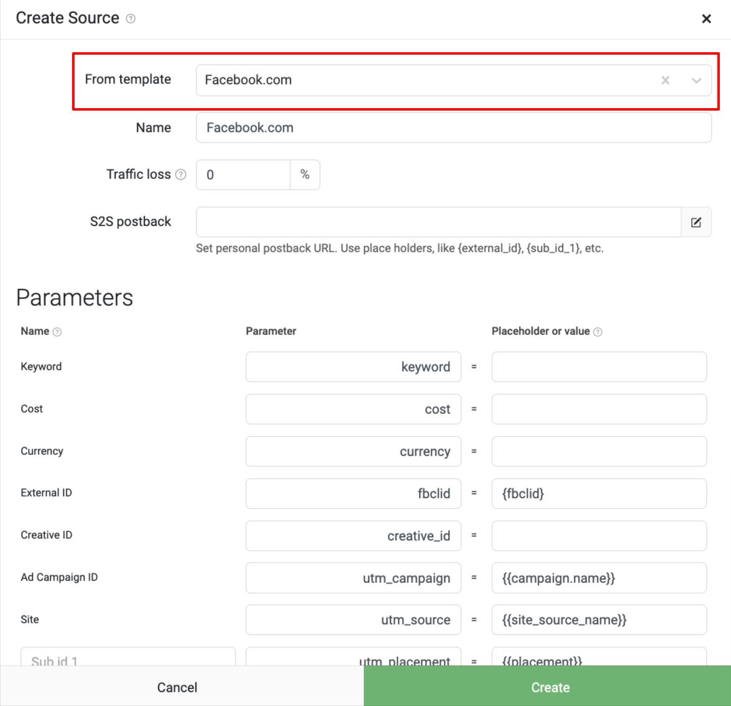Edit the utm_campaign parameter field
The image size is (731, 706).
[x=353, y=578]
